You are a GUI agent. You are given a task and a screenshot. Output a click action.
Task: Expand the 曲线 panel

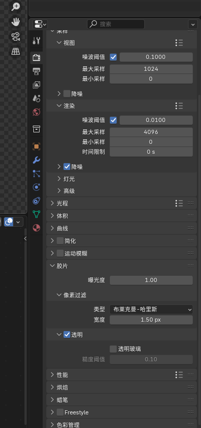point(53,228)
